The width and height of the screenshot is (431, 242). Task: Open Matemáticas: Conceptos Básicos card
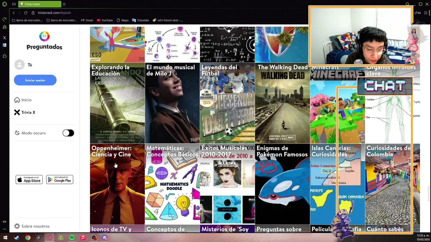pos(172,184)
